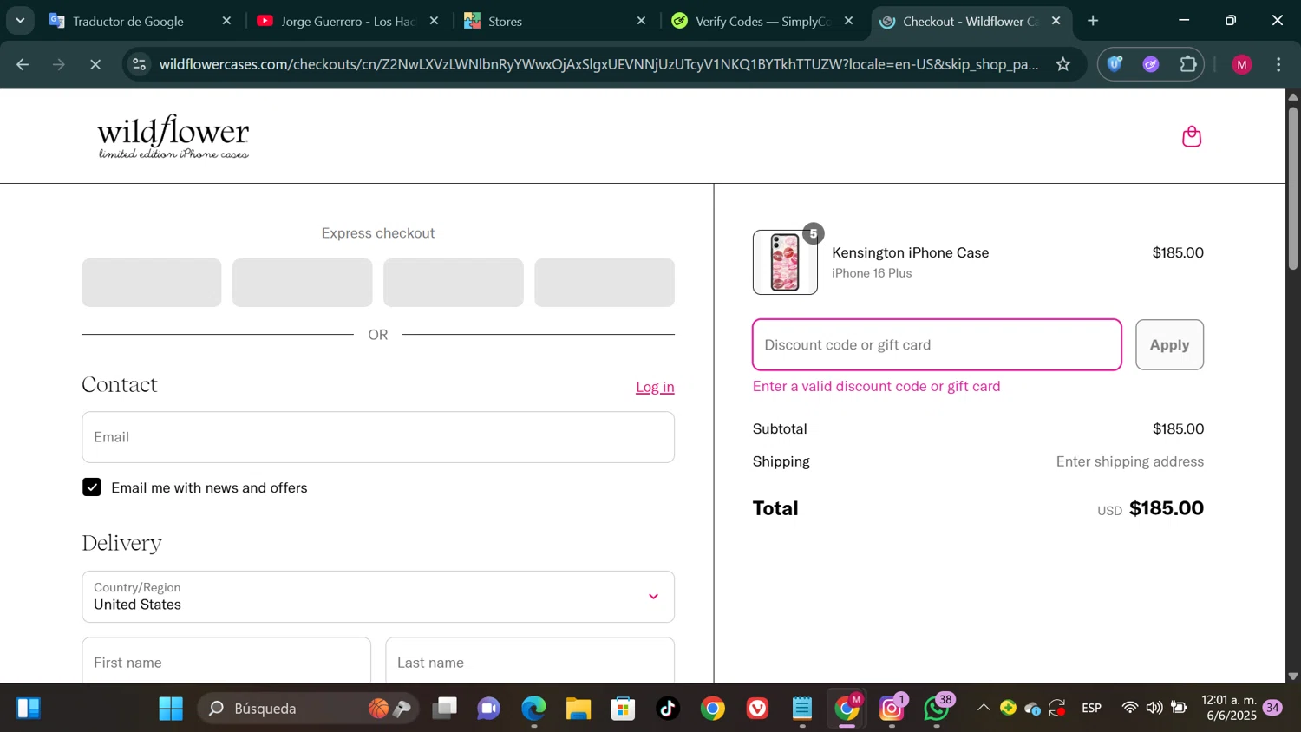Open the Wi-Fi network tray icon
1301x732 pixels.
coord(1129,709)
